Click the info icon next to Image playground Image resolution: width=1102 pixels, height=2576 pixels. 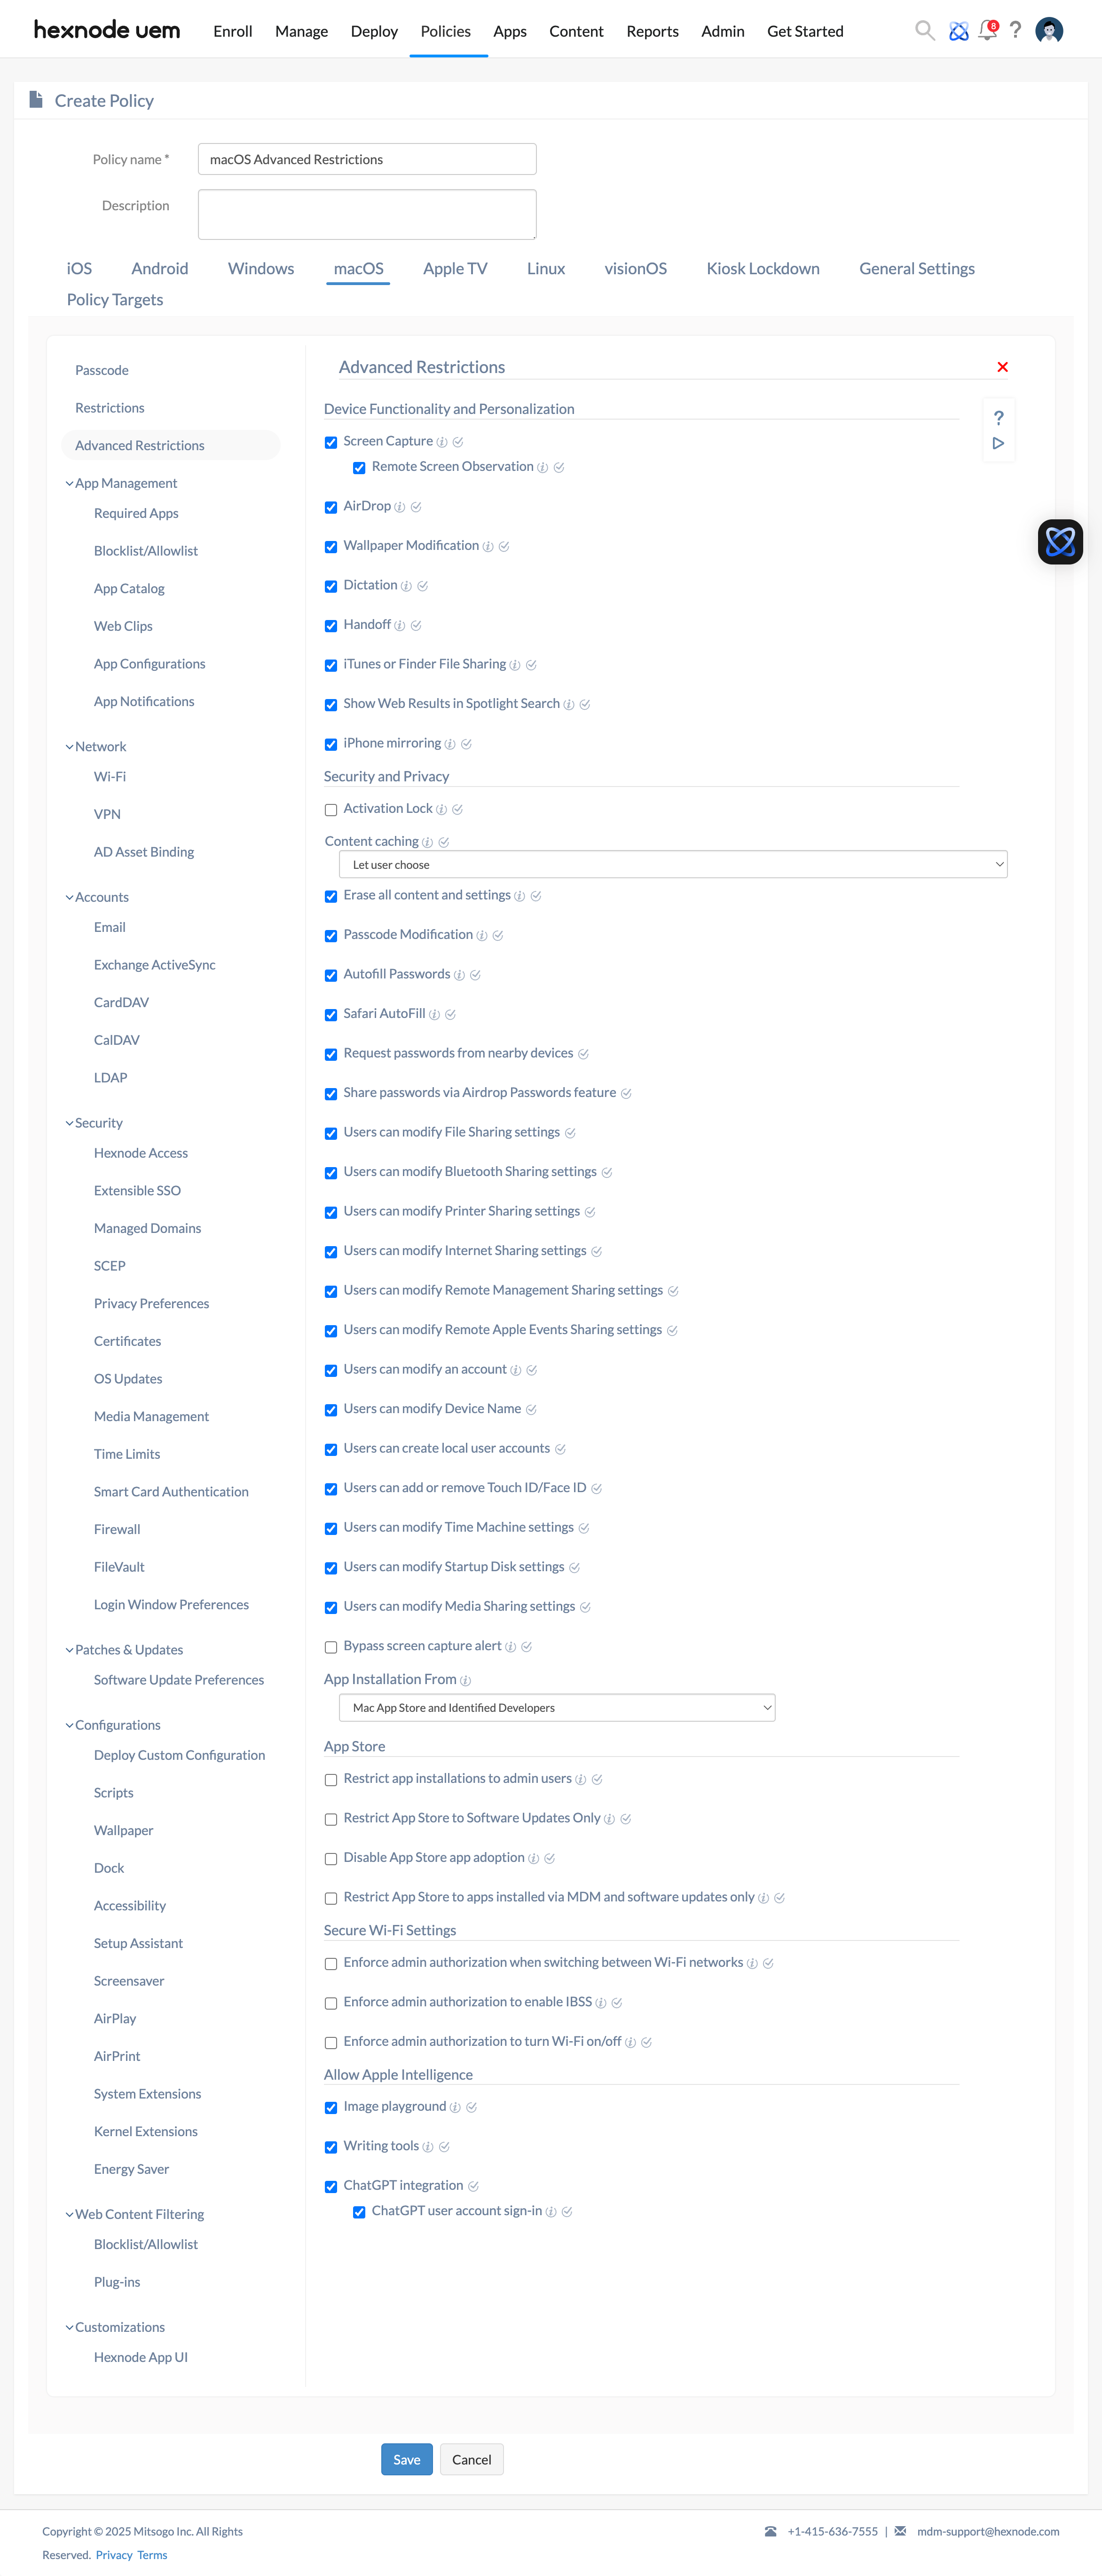pyautogui.click(x=455, y=2107)
